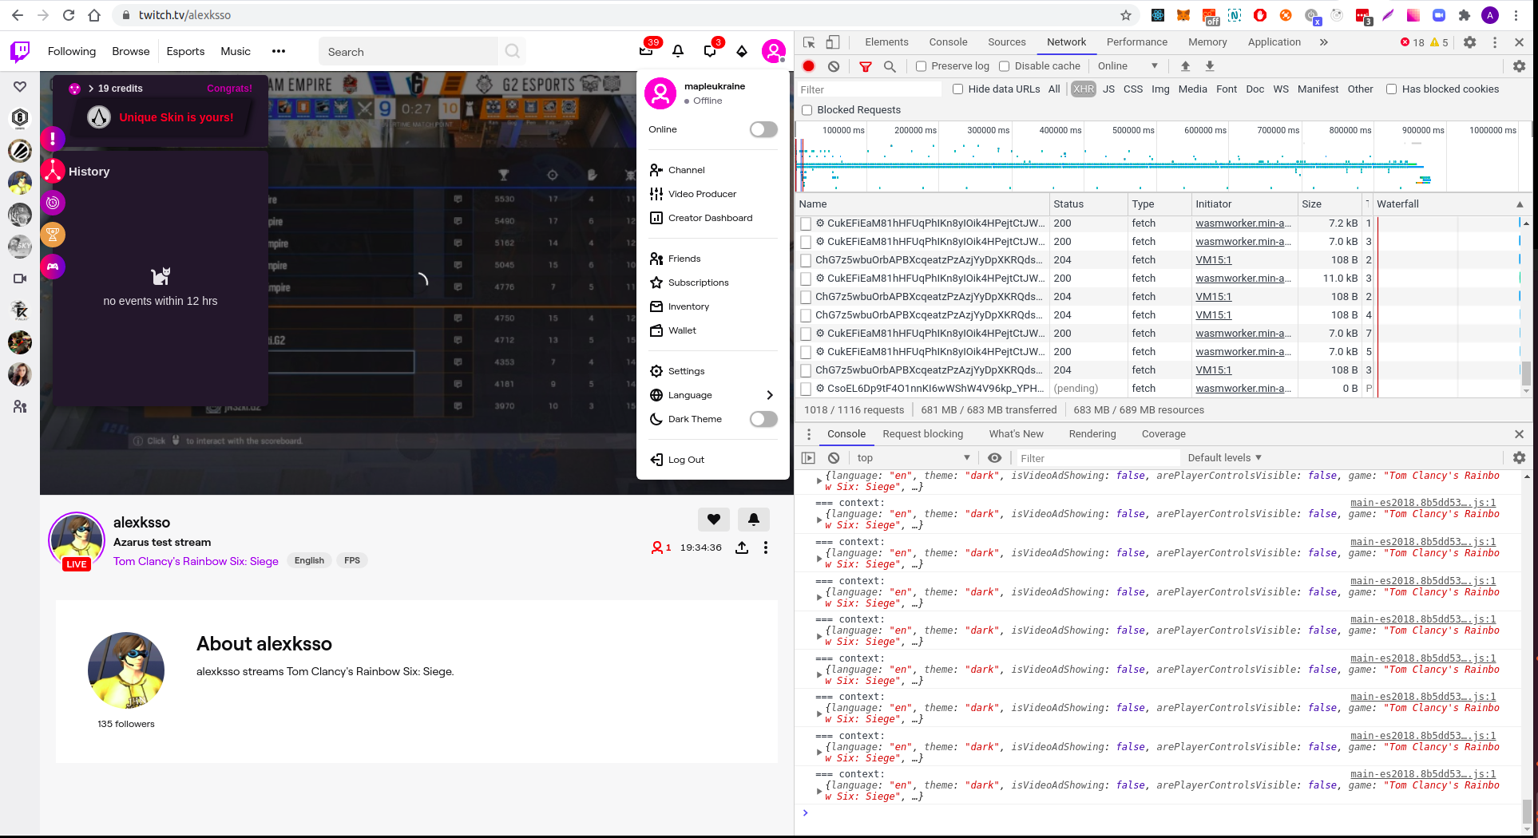This screenshot has width=1538, height=838.
Task: Switch to the Performance tab
Action: [1136, 42]
